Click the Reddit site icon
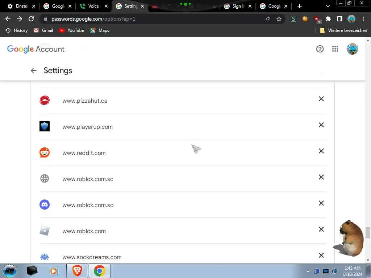Image resolution: width=371 pixels, height=278 pixels. (45, 152)
